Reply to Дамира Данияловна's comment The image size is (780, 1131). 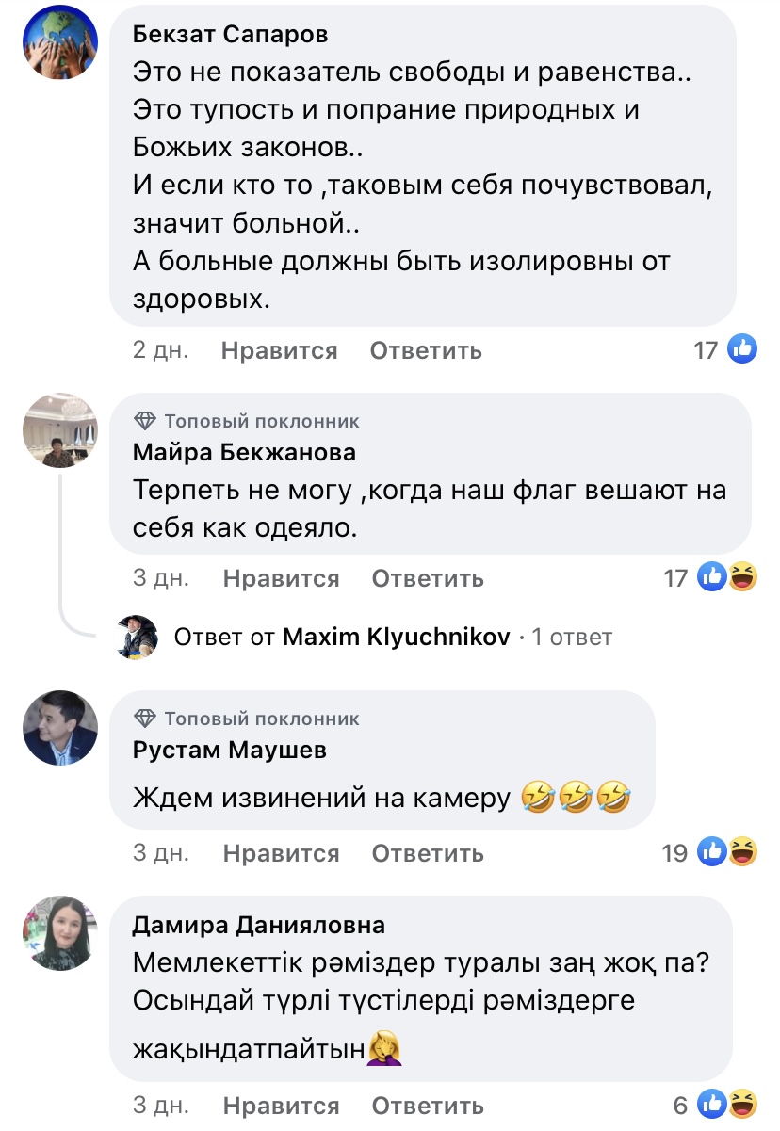[428, 1105]
